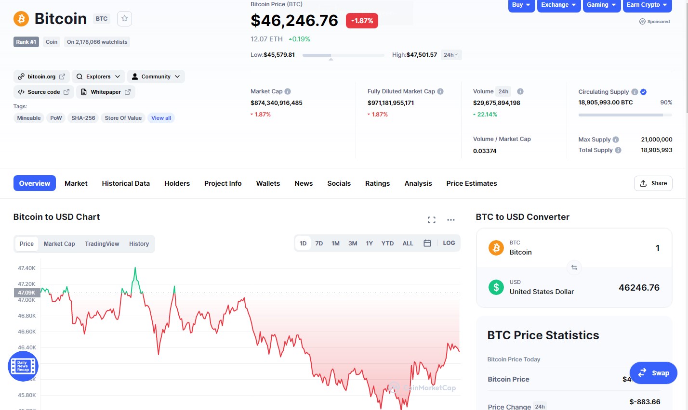Image resolution: width=688 pixels, height=410 pixels.
Task: Open Daily News Recap badge
Action: pos(23,366)
